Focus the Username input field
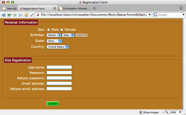Viewport: 186px width, 115px height. pyautogui.click(x=59, y=67)
